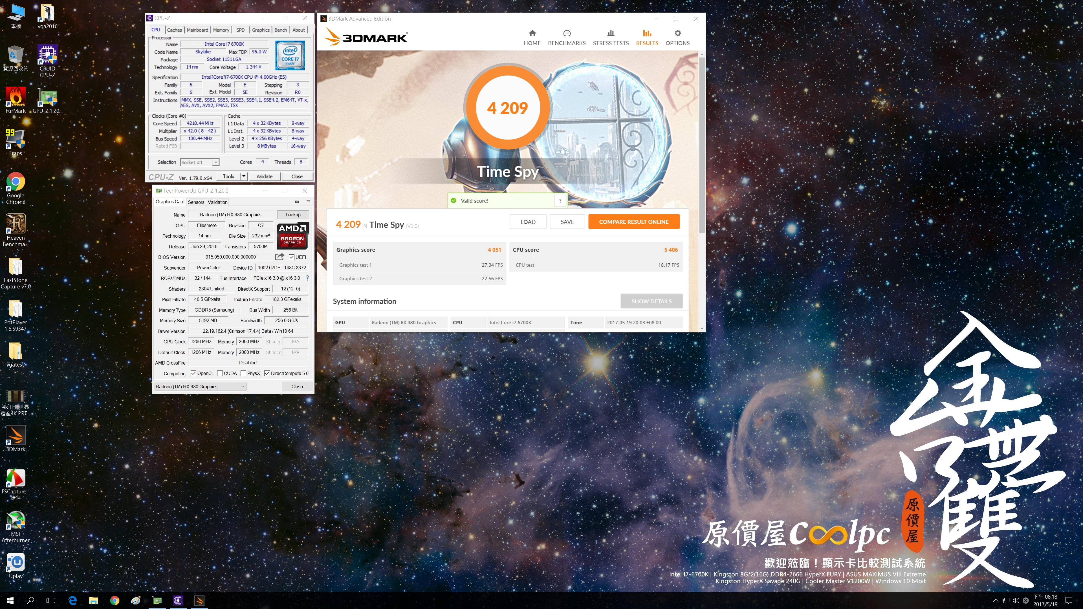Open the vga2016 desktop icon
Screen dimensions: 1083x609
tap(47, 16)
